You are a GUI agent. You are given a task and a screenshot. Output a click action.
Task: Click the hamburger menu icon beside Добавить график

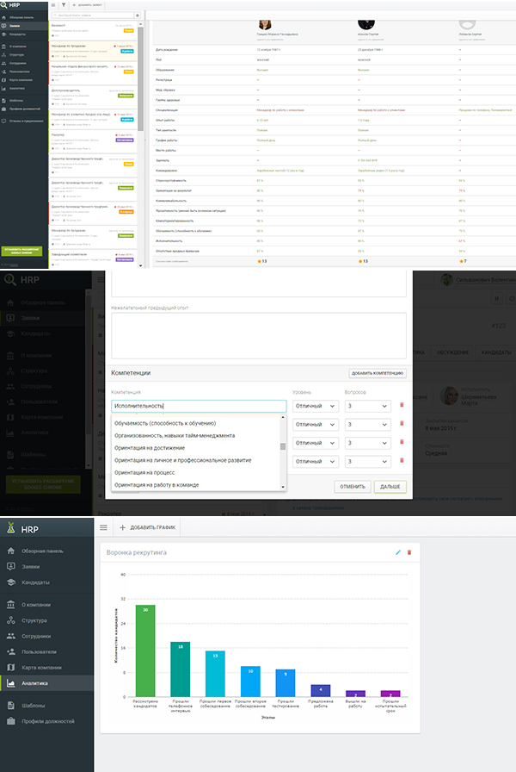tap(105, 526)
